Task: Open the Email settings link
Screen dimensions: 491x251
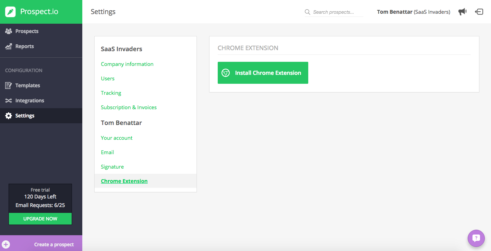Action: pyautogui.click(x=107, y=152)
